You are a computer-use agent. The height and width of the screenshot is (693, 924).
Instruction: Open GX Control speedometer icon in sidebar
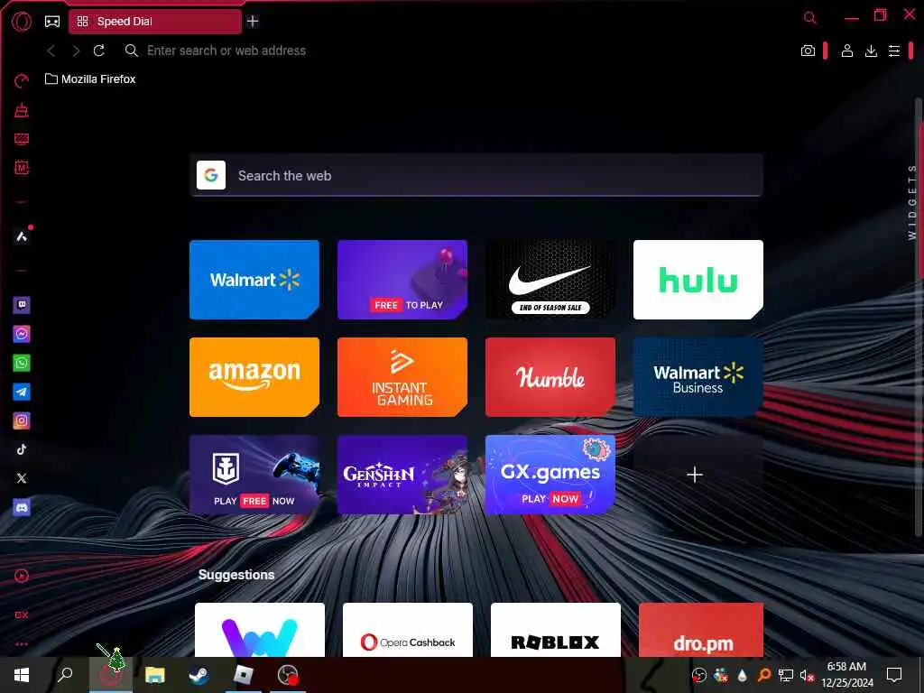pos(22,80)
